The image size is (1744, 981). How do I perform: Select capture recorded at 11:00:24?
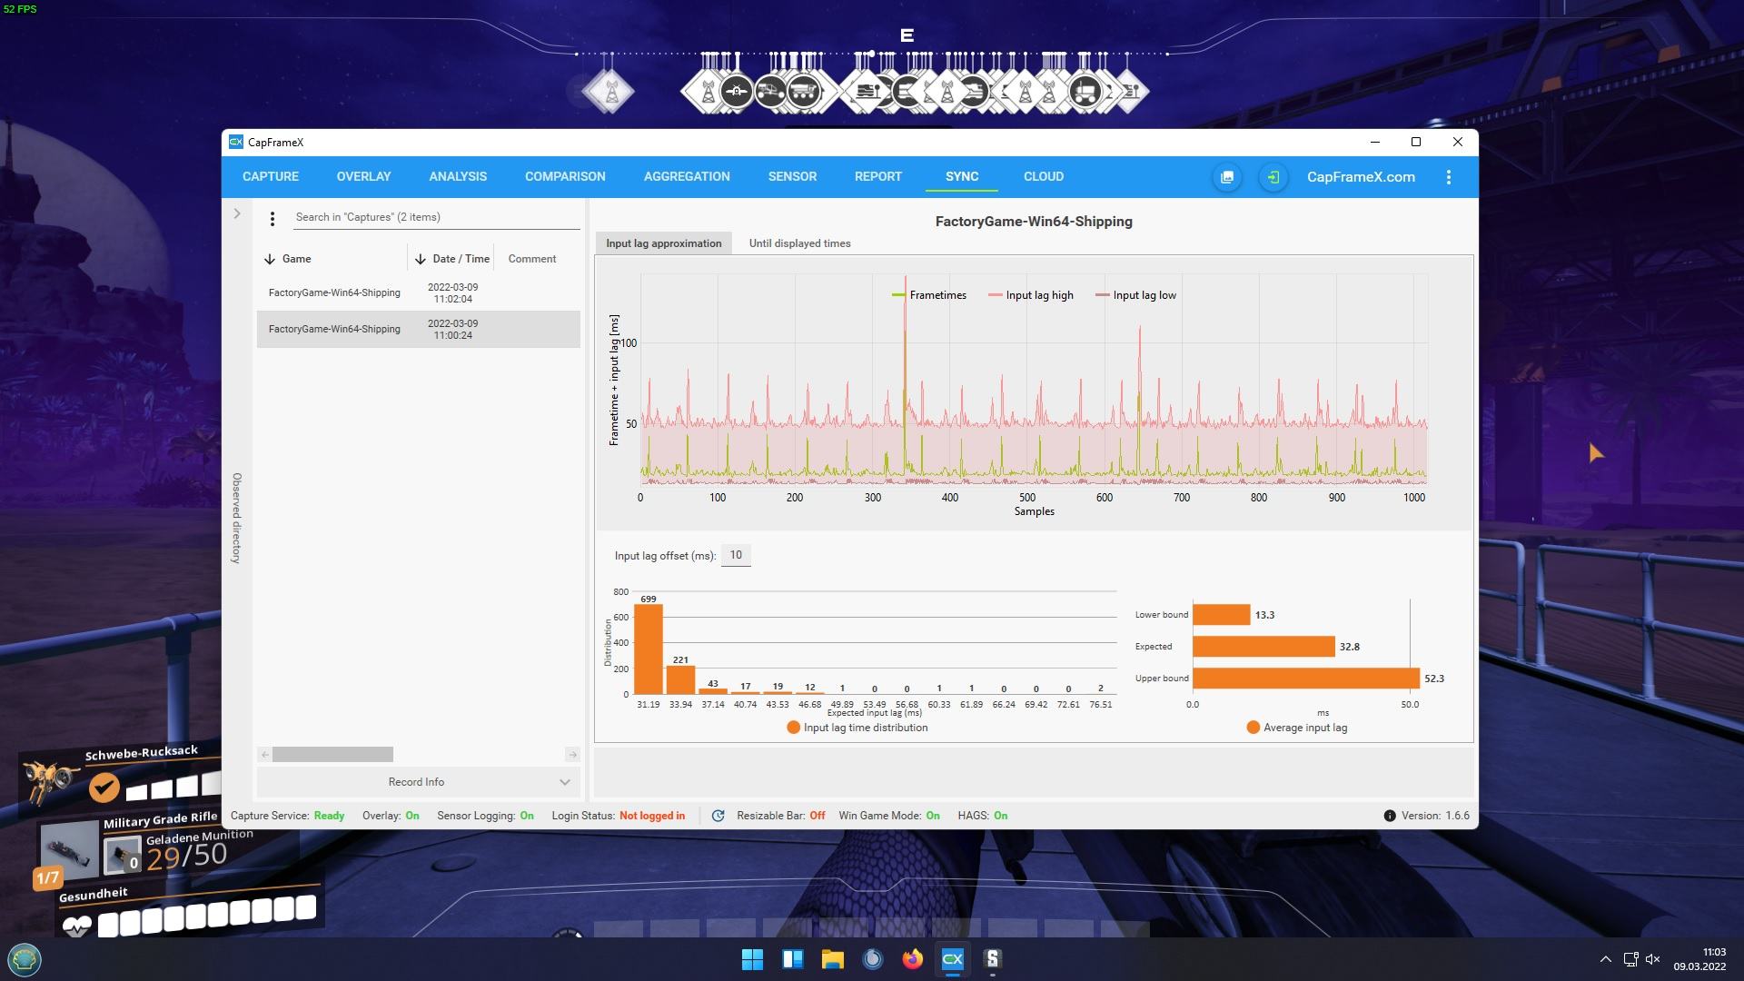[x=418, y=330]
